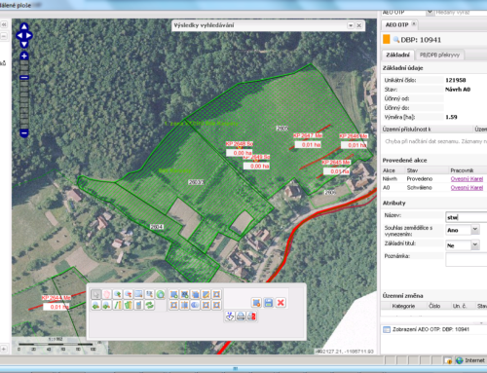Click the Provedeno status cell
The height and width of the screenshot is (373, 487).
(420, 179)
